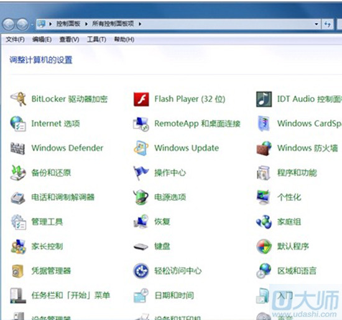Open the 编辑(E) menu

pyautogui.click(x=42, y=39)
